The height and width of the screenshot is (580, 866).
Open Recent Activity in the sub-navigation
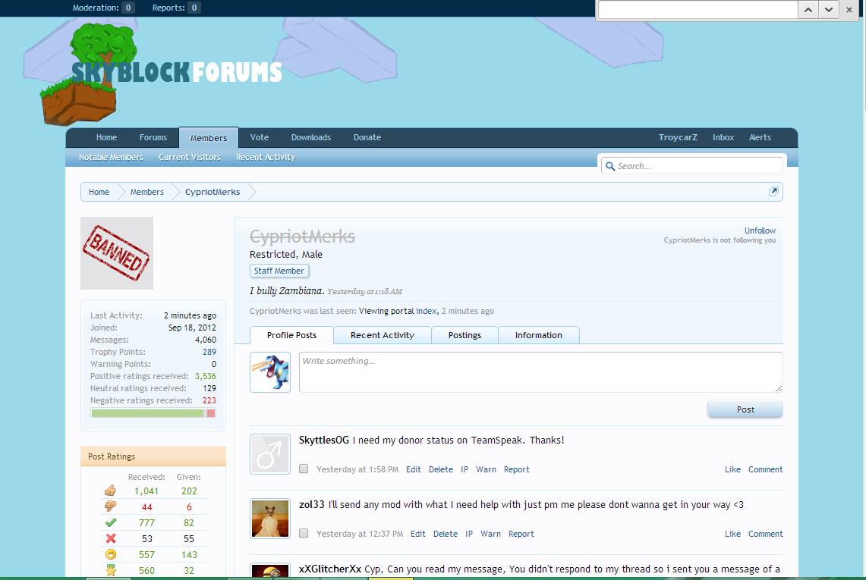[x=266, y=157]
